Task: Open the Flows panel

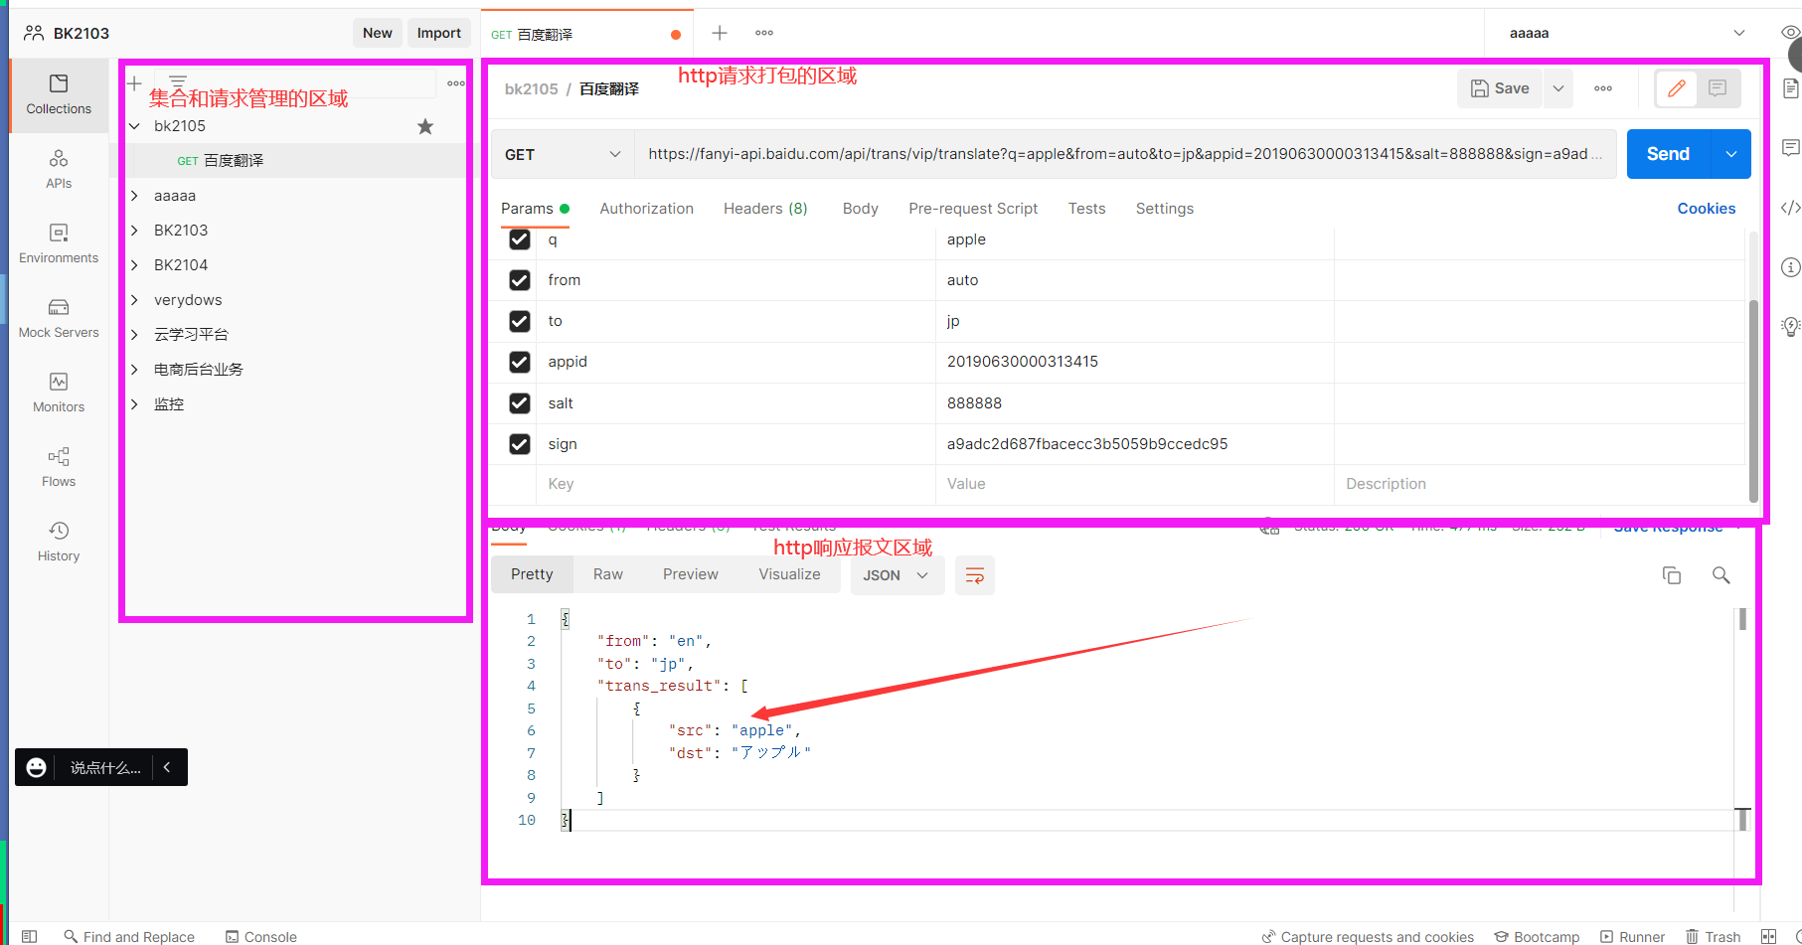Action: tap(58, 466)
